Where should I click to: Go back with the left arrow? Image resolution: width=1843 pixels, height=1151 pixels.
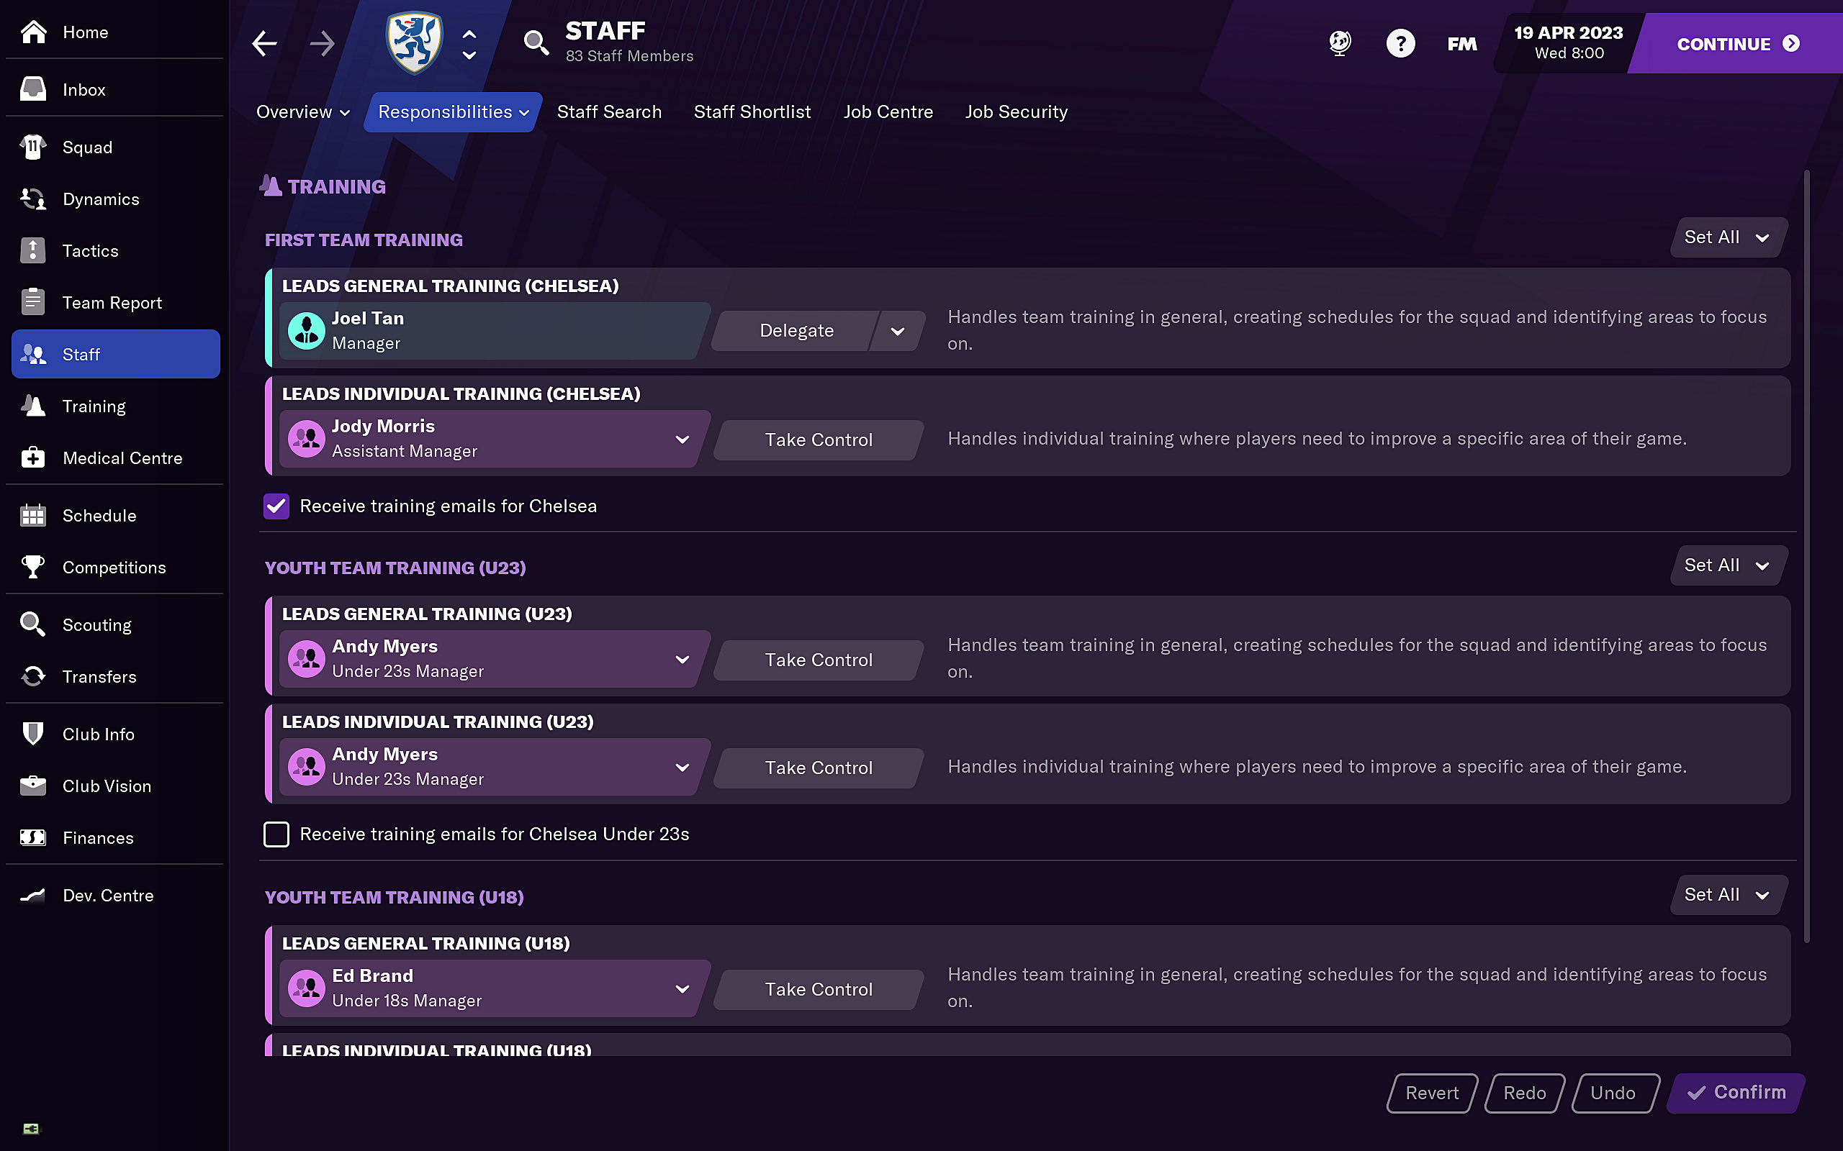pyautogui.click(x=264, y=43)
